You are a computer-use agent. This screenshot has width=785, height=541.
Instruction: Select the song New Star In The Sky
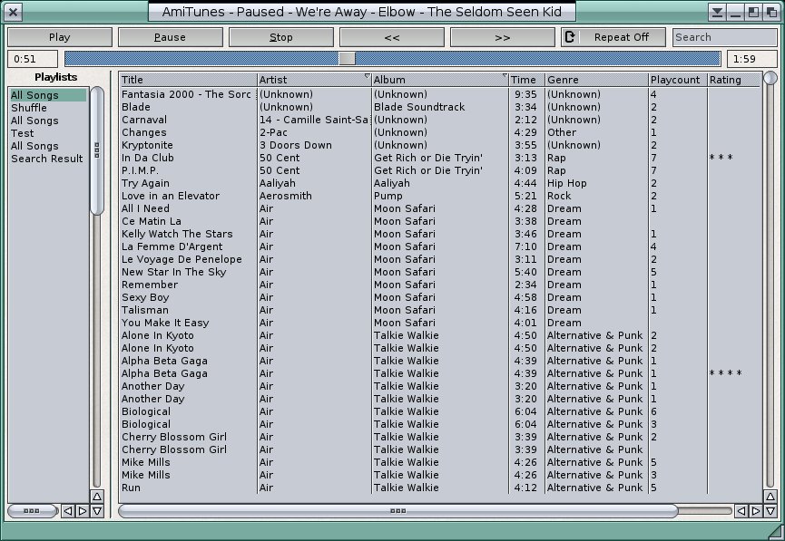[x=440, y=273]
